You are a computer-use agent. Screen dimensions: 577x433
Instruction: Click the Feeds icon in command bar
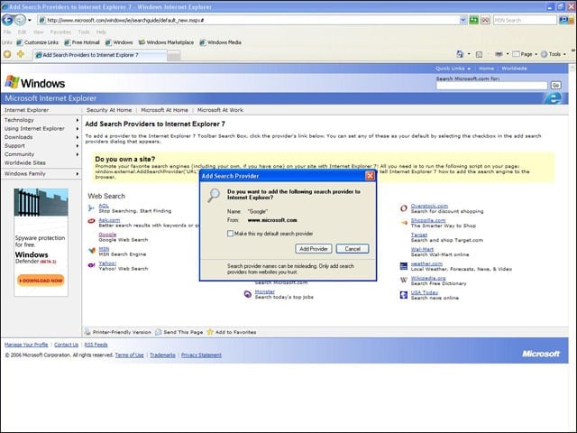click(479, 54)
